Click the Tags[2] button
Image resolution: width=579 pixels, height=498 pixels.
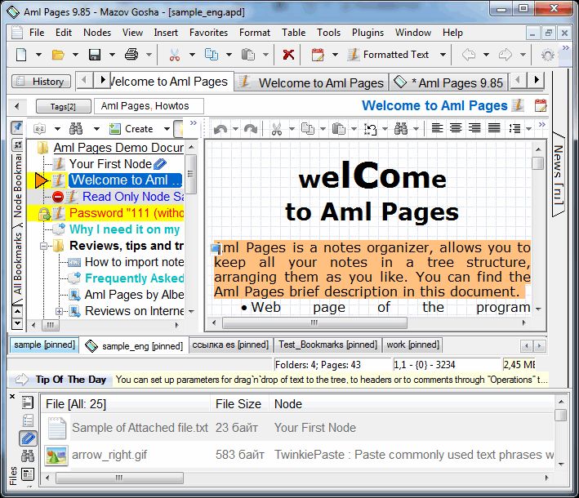63,106
